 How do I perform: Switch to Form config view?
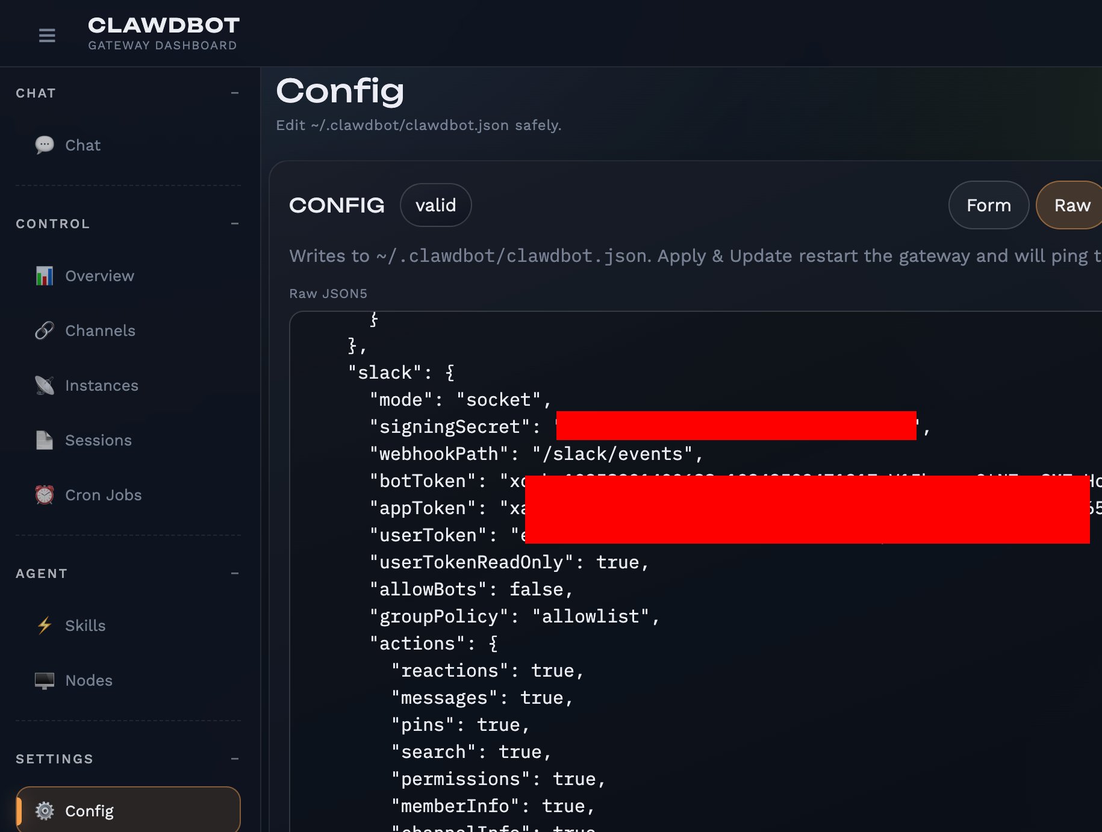pyautogui.click(x=989, y=205)
